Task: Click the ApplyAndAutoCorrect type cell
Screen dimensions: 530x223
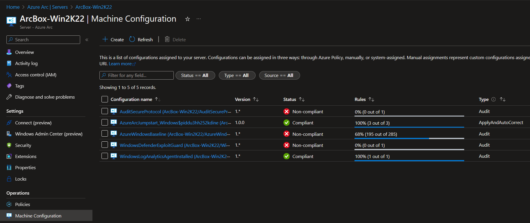Action: click(x=501, y=122)
